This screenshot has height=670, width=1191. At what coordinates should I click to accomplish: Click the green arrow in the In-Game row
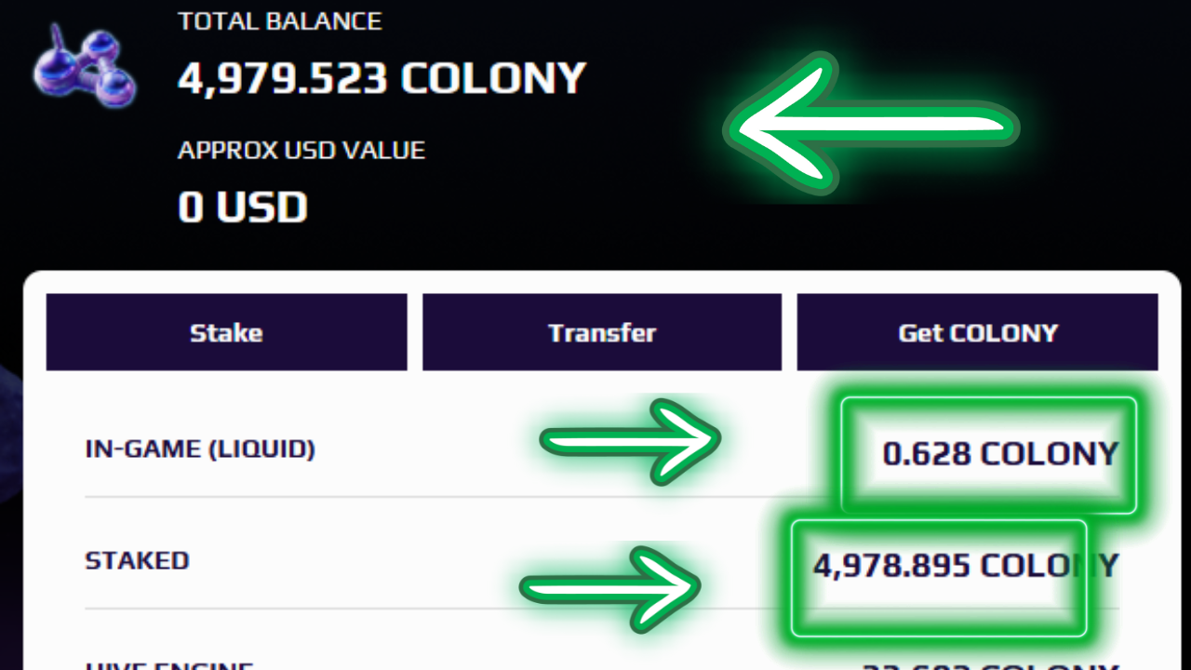pos(629,442)
